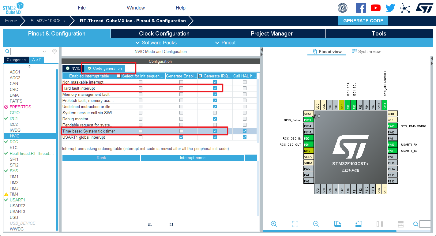Click the search input field in Pinout view
Image resolution: width=436 pixels, height=236 pixels.
(426, 224)
